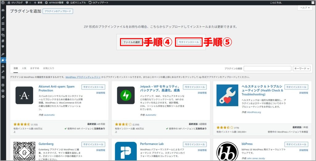Open the キーワード search type dropdown
This screenshot has width=316, height=161.
click(301, 69)
